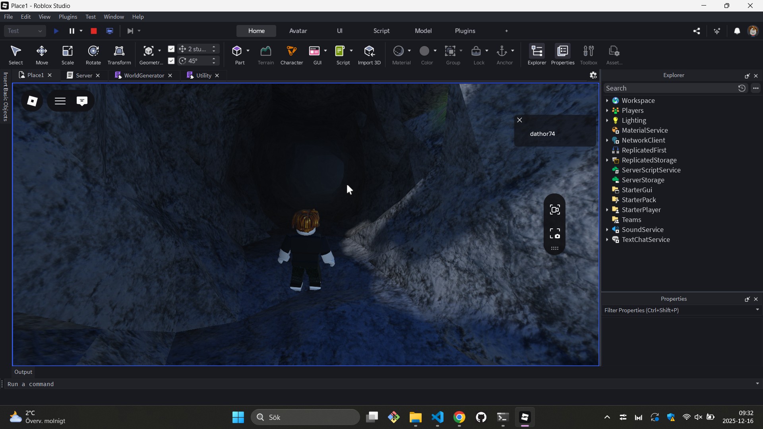Anchor the selected object
Image resolution: width=763 pixels, height=429 pixels.
[x=502, y=55]
